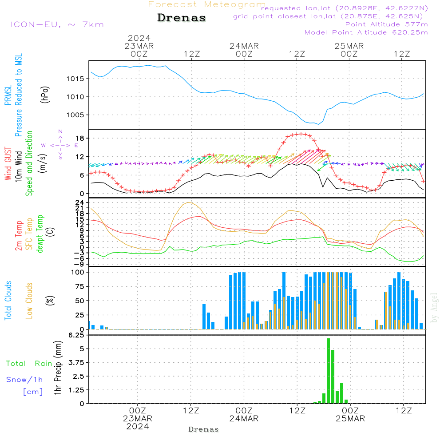Click the 'Total Rain' green legend label
Screen dimensions: 444x444
tap(29, 363)
